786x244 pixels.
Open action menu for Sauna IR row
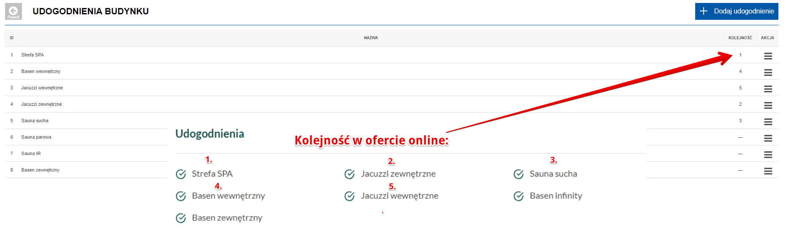[768, 155]
